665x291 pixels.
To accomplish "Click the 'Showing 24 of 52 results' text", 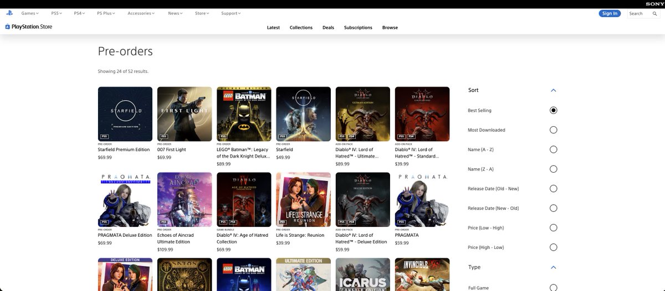I will click(x=123, y=71).
